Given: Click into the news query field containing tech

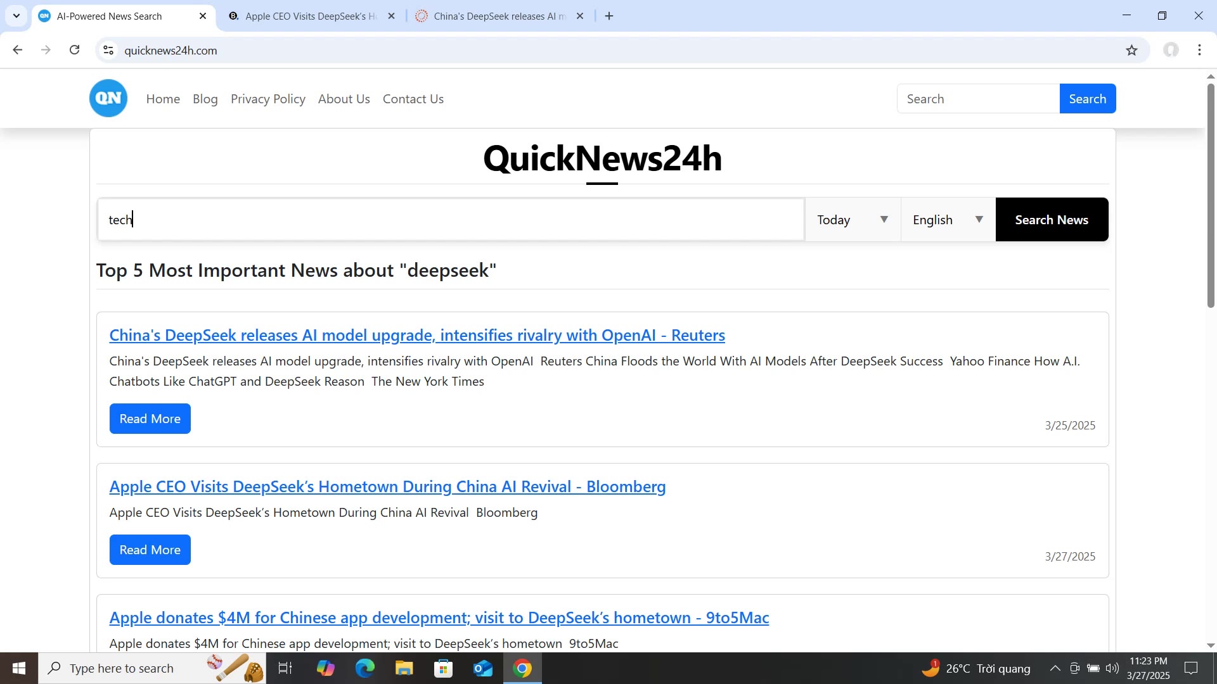Looking at the screenshot, I should click(x=451, y=220).
